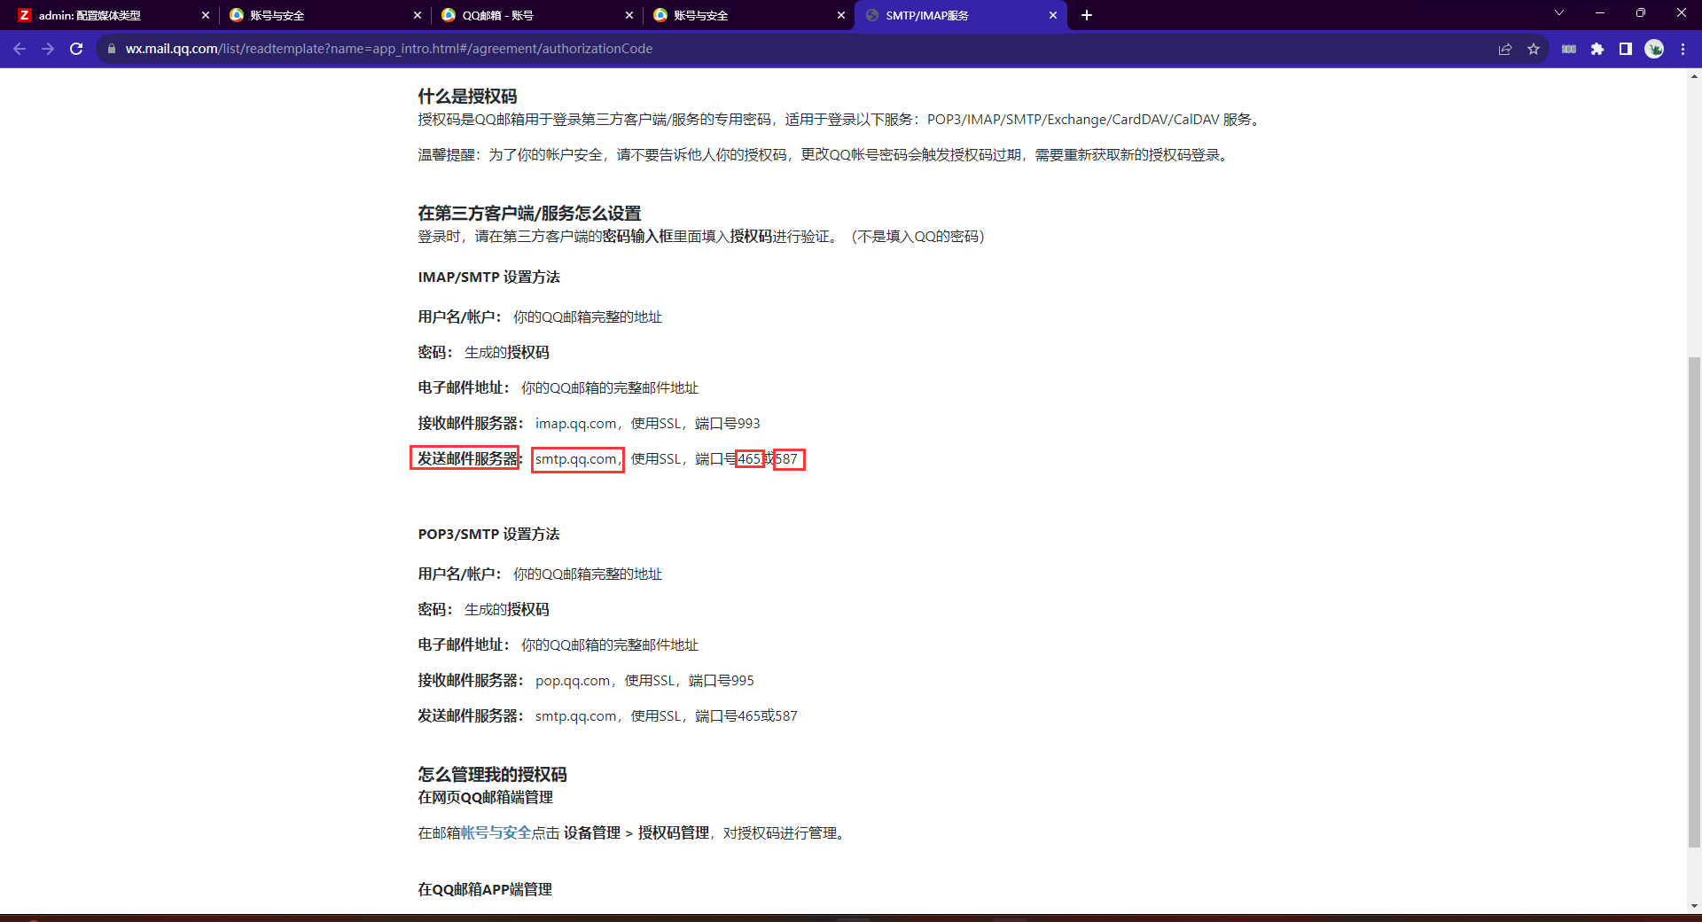Switch to the second 账号与安全 tab
The image size is (1702, 922).
click(748, 15)
